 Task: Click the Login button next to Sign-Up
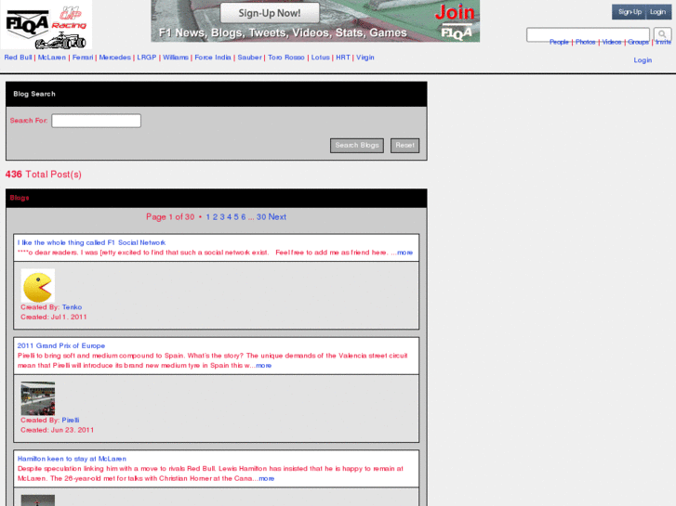[x=658, y=12]
